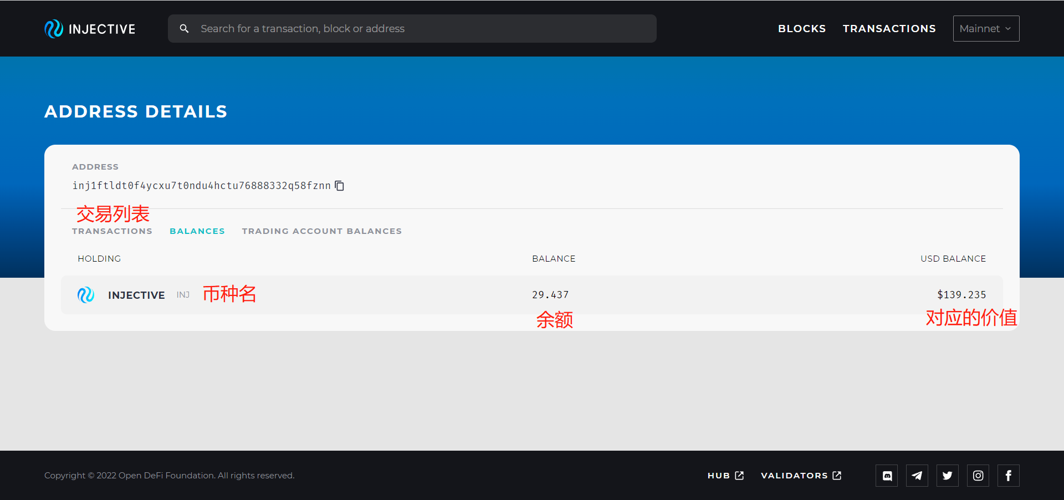Open the Trading Account Balances tab

click(321, 231)
